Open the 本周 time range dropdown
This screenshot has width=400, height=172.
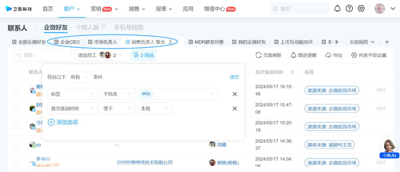(x=154, y=108)
